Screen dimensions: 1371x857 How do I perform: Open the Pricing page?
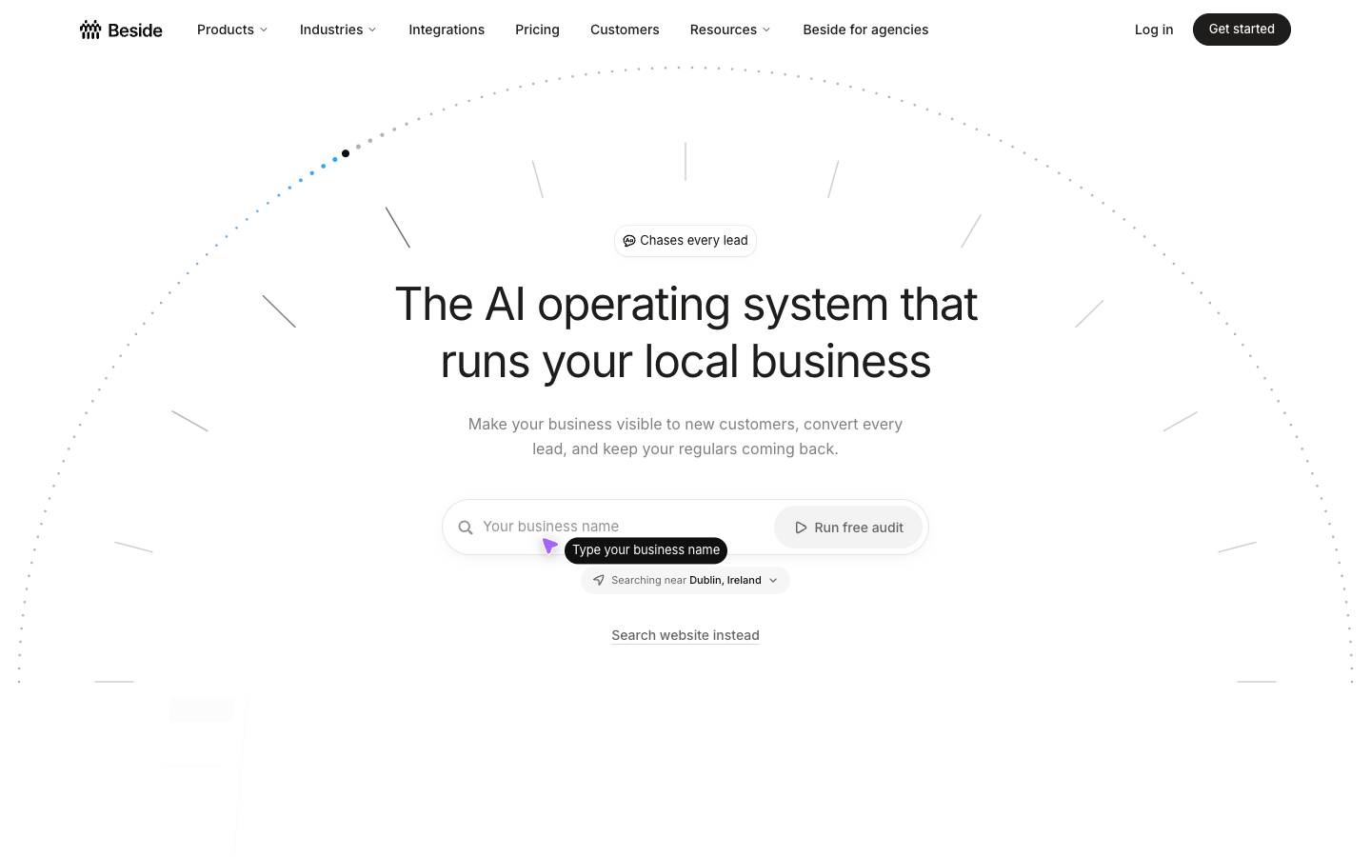[537, 30]
